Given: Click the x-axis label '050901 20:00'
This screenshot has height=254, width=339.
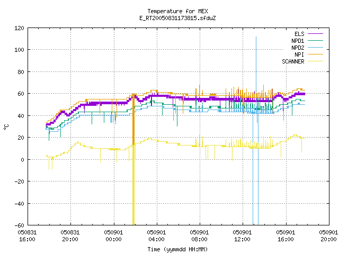Looking at the screenshot, I should coord(328,236).
